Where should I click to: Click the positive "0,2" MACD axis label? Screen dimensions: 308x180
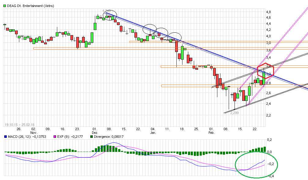coord(269,140)
